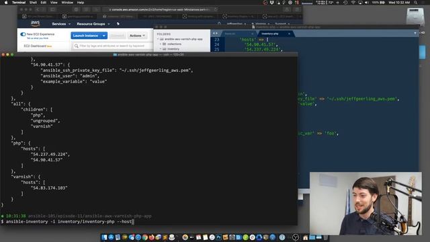Image resolution: width=430 pixels, height=242 pixels.
Task: Open Sublime Text from the Dock
Action: click(x=165, y=237)
